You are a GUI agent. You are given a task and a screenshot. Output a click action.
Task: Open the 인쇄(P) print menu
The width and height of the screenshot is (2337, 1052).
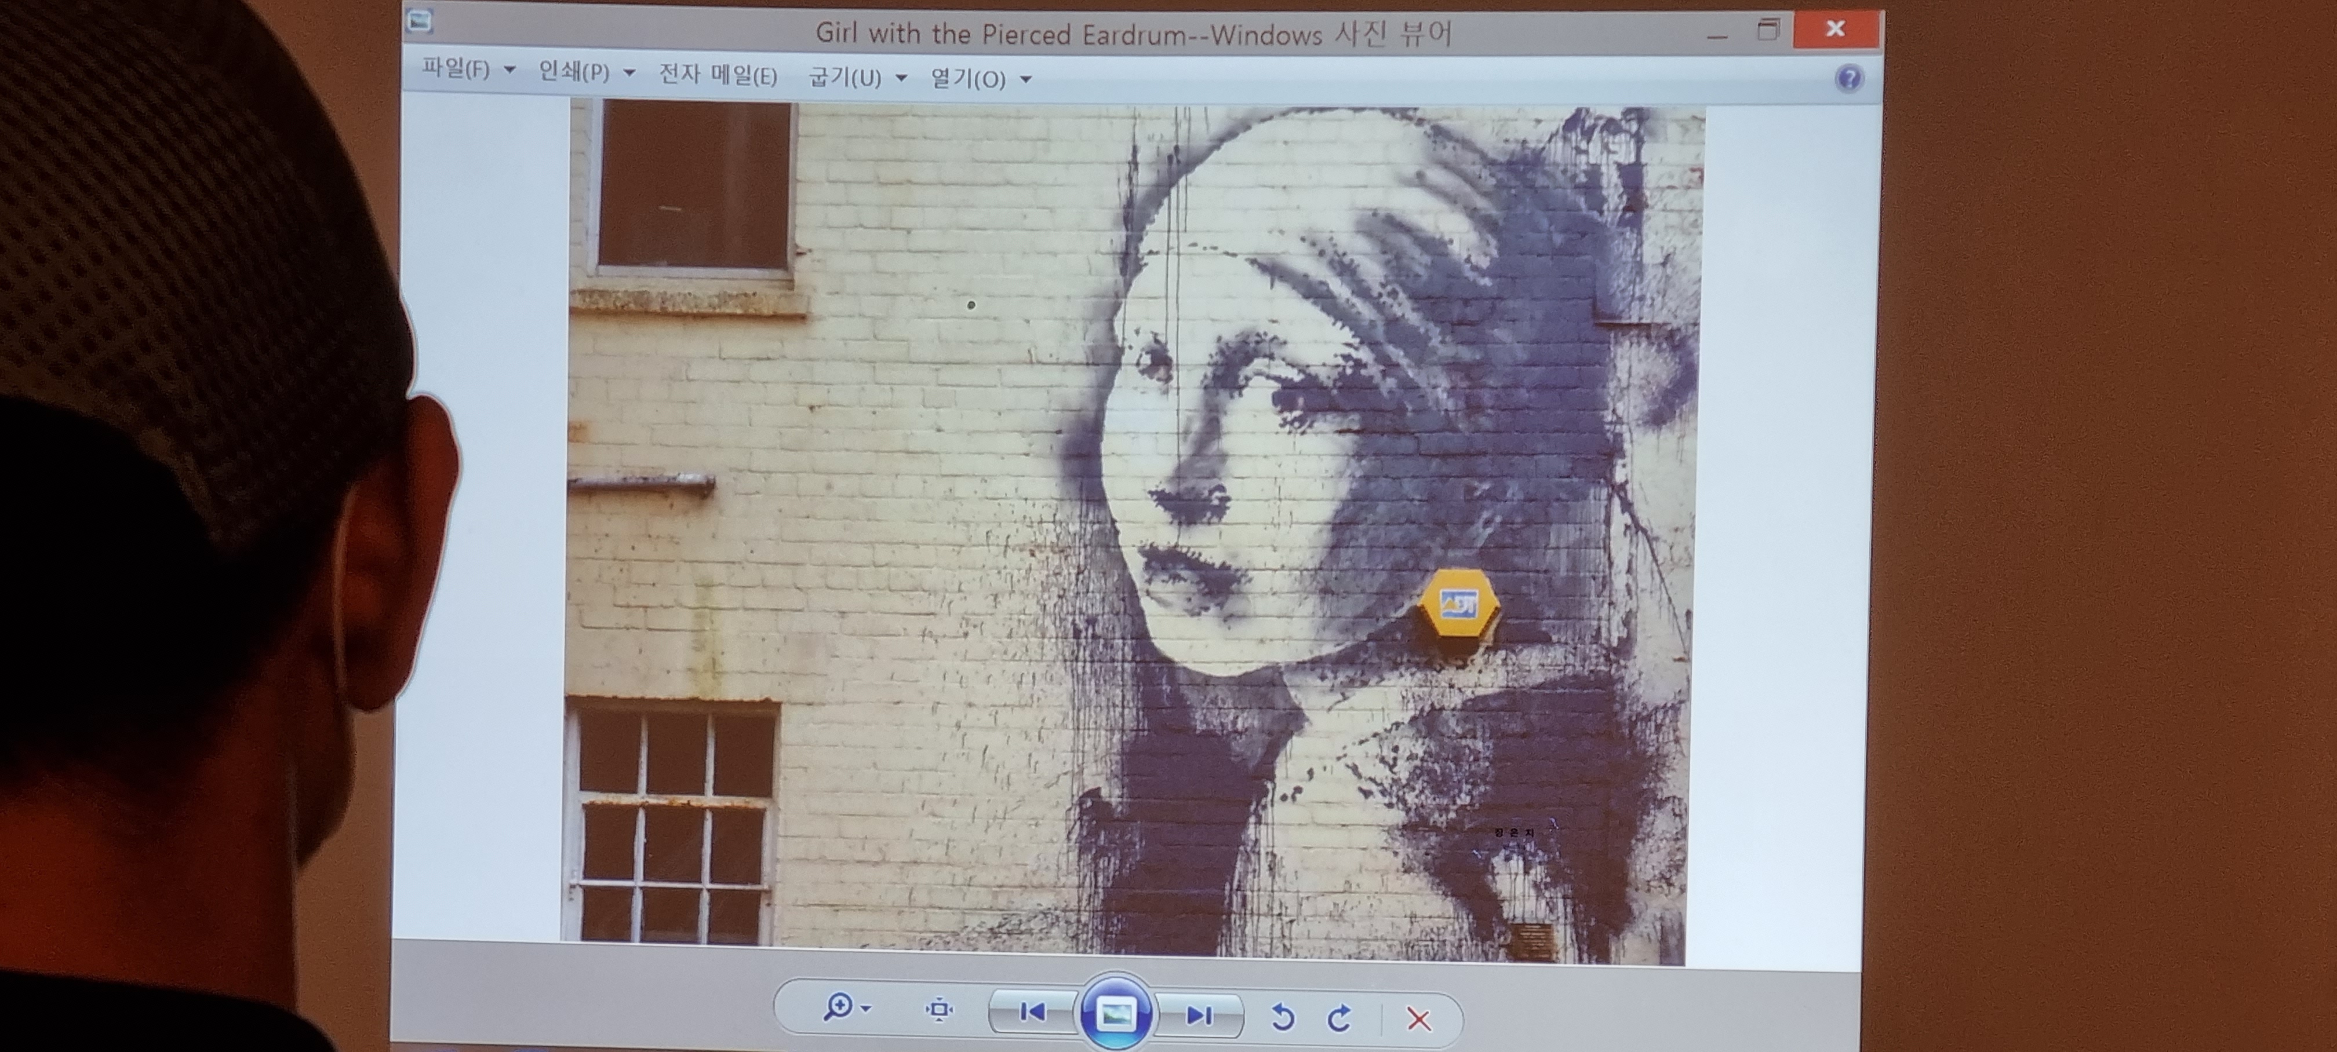[574, 72]
